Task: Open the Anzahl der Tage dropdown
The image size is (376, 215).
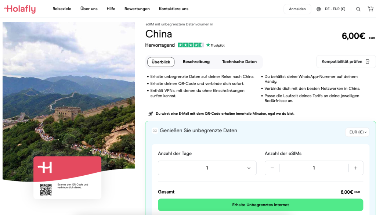Action: [x=207, y=168]
